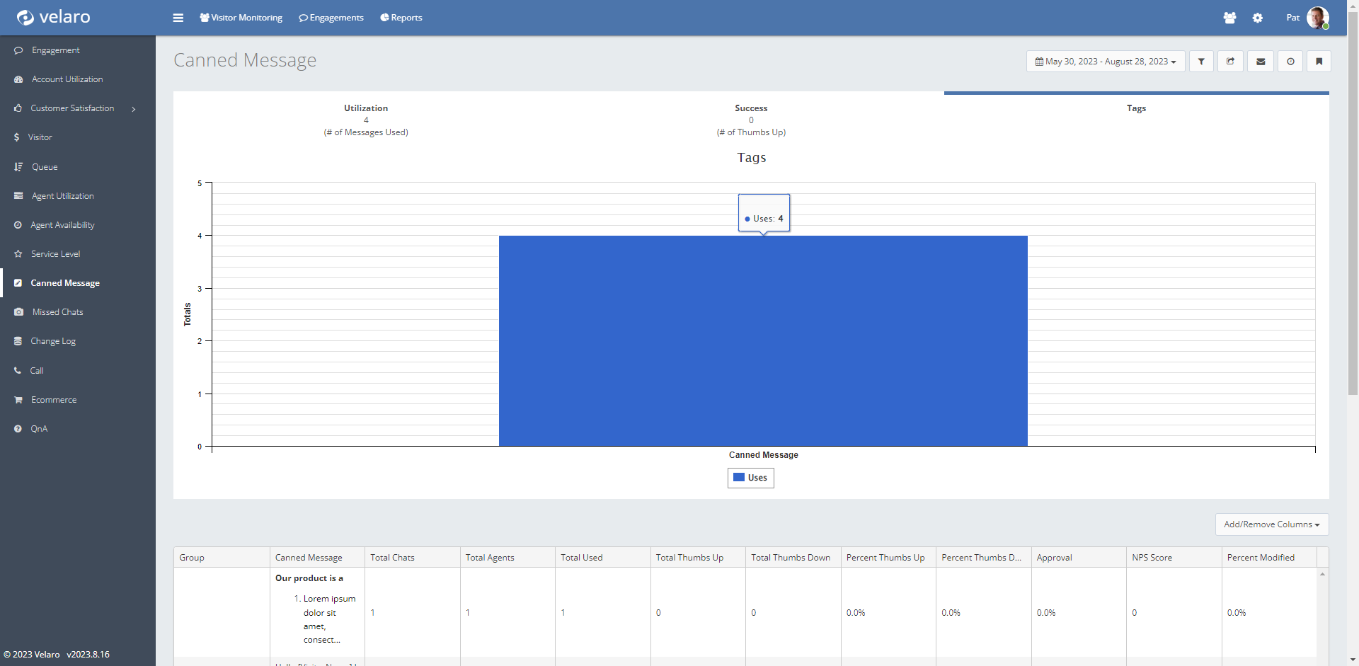Switch to the Utilization tab
1359x666 pixels.
point(366,120)
